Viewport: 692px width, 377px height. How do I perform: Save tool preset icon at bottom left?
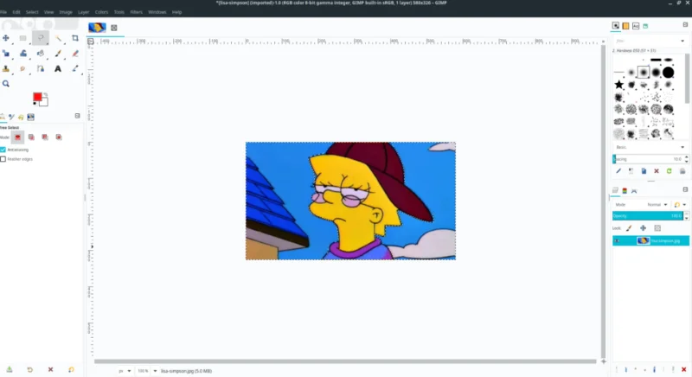[x=10, y=369]
